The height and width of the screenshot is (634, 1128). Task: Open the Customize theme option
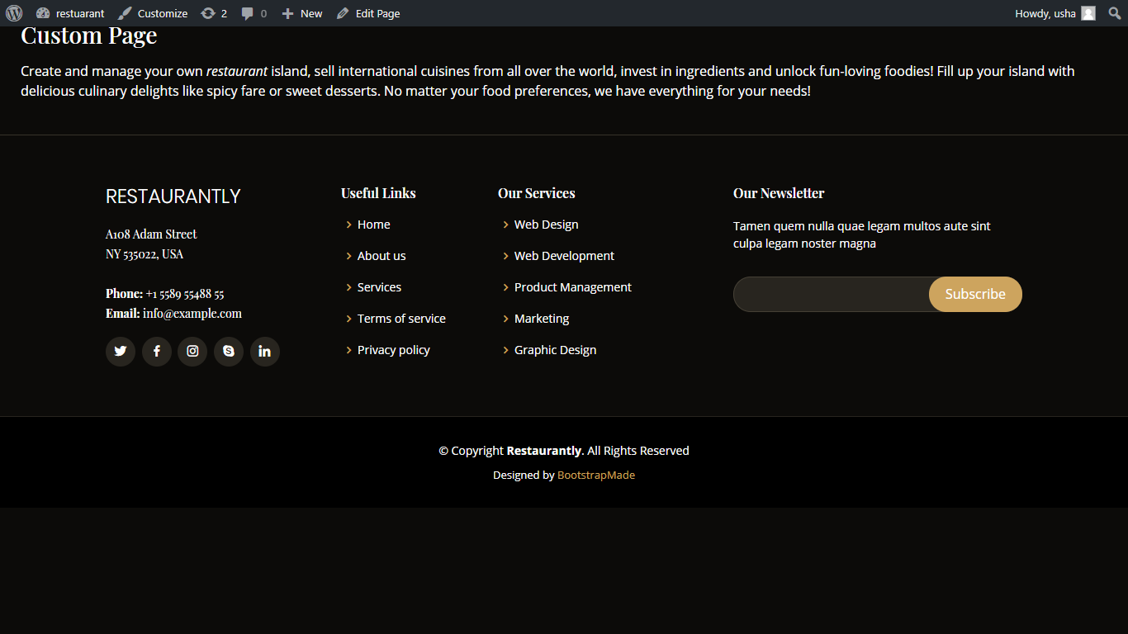[x=153, y=13]
